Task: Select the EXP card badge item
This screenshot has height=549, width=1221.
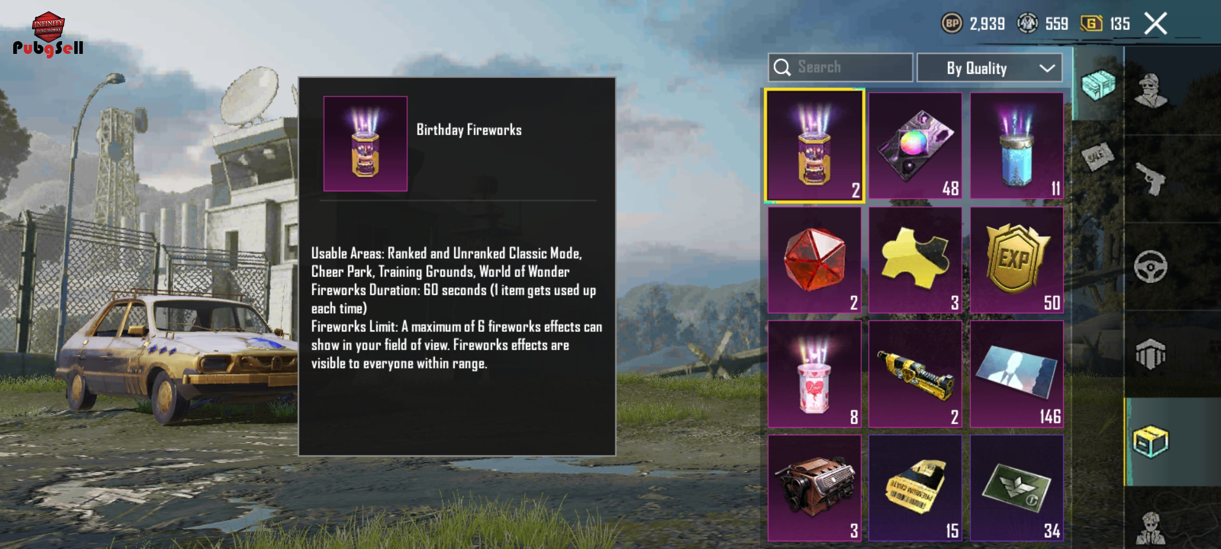Action: (1016, 260)
